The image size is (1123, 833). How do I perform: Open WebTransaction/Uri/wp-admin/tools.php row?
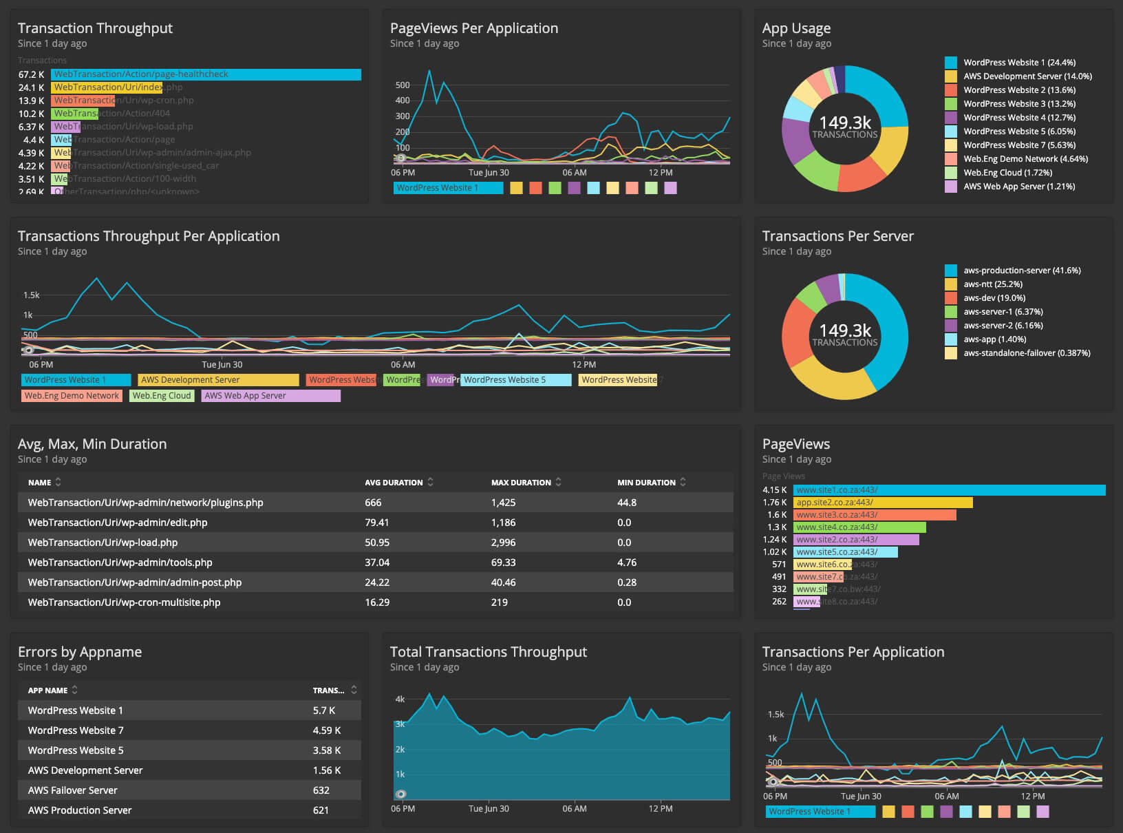click(x=375, y=562)
